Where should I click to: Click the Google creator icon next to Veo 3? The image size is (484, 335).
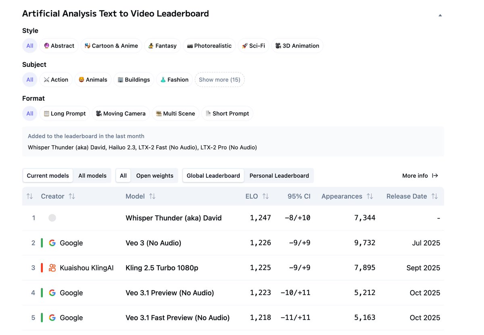coord(52,243)
